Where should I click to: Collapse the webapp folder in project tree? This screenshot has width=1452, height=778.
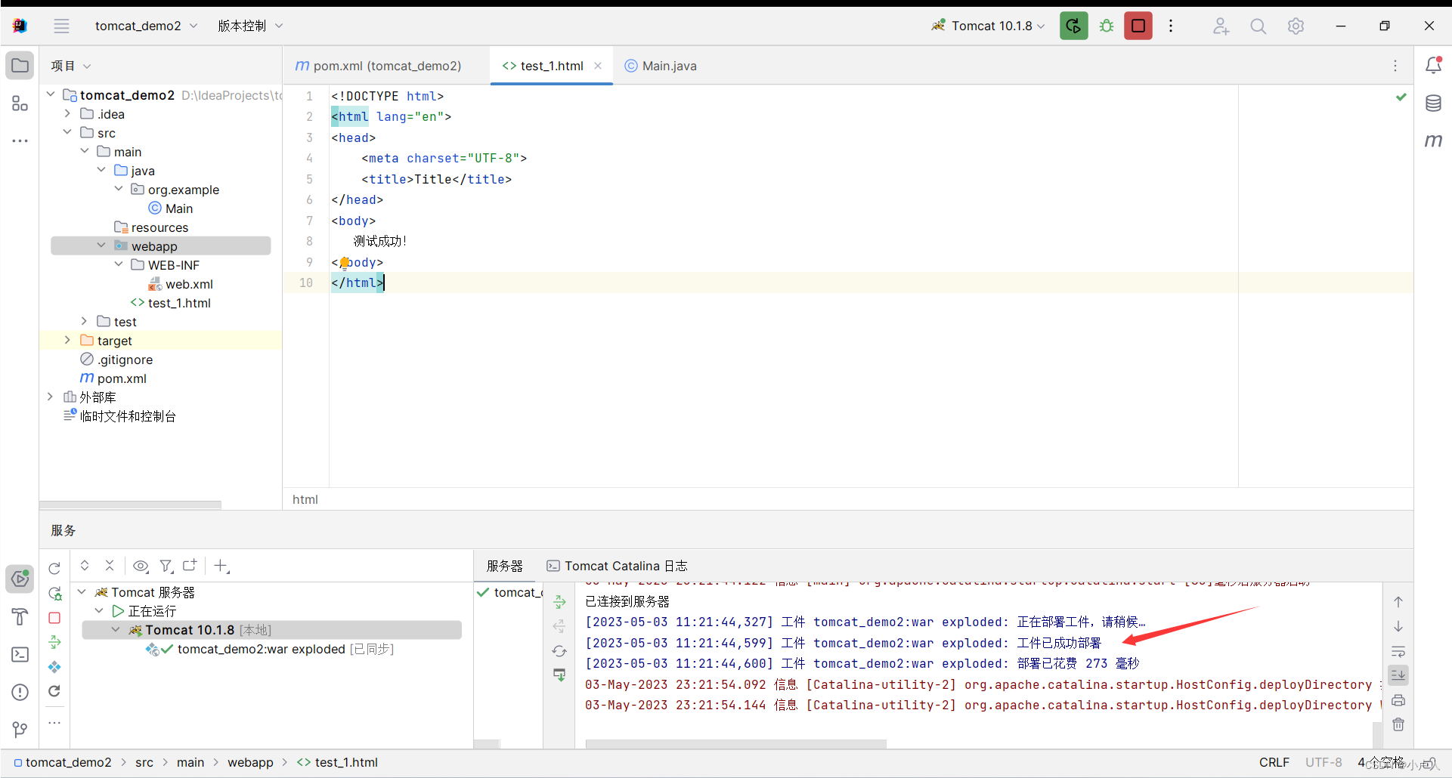pos(101,245)
